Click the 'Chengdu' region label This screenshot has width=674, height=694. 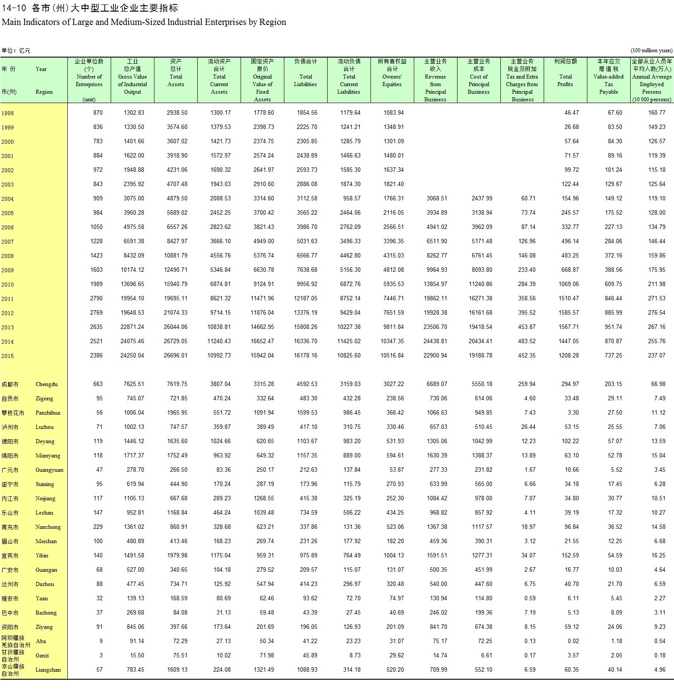click(x=46, y=384)
